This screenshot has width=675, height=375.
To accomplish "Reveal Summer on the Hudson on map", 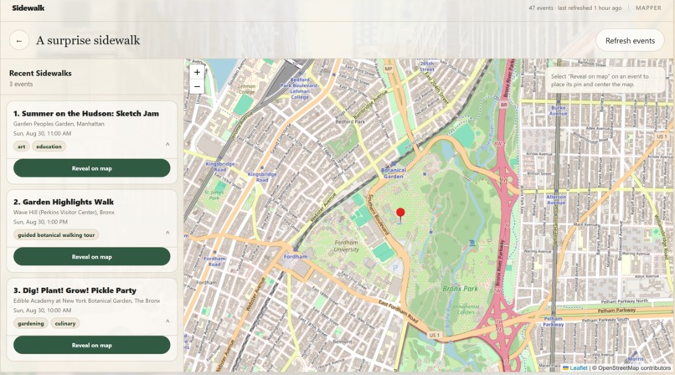I will [91, 168].
